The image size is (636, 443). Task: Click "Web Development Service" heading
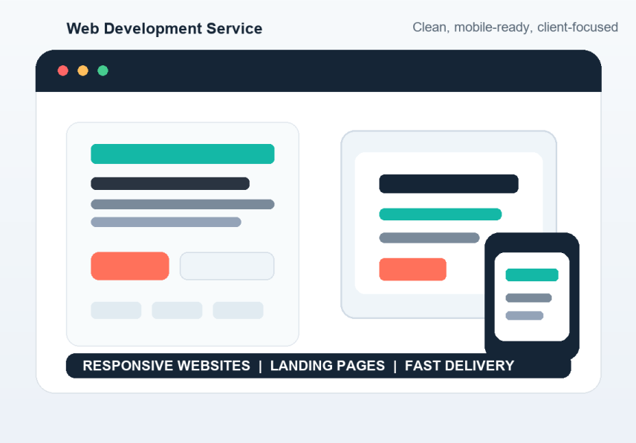pyautogui.click(x=164, y=29)
